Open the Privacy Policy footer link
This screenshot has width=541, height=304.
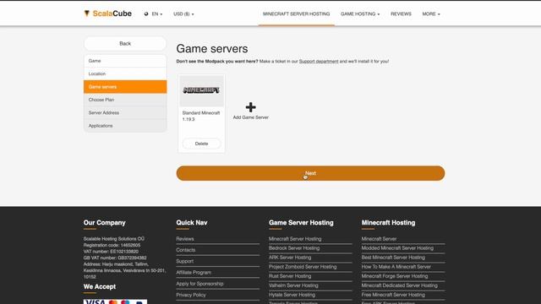click(191, 295)
